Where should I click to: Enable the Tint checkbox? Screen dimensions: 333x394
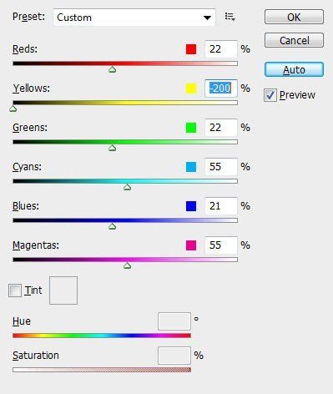[x=15, y=290]
